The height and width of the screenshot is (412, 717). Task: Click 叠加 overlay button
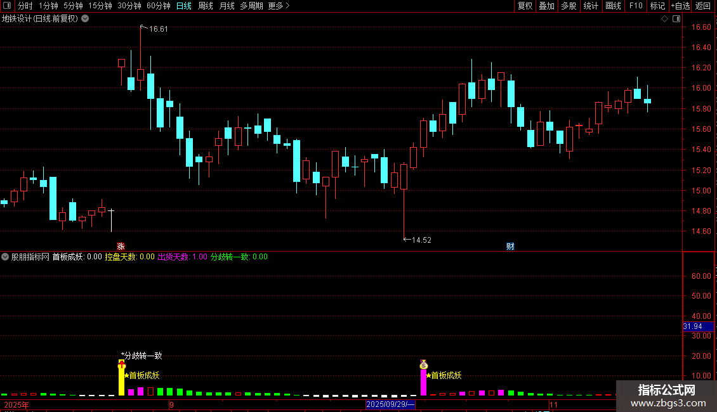(546, 6)
